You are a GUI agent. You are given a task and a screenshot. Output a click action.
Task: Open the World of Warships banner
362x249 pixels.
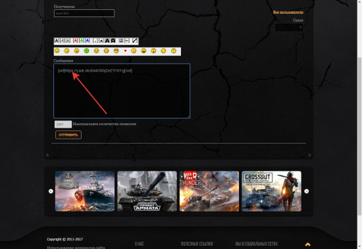coord(85,191)
